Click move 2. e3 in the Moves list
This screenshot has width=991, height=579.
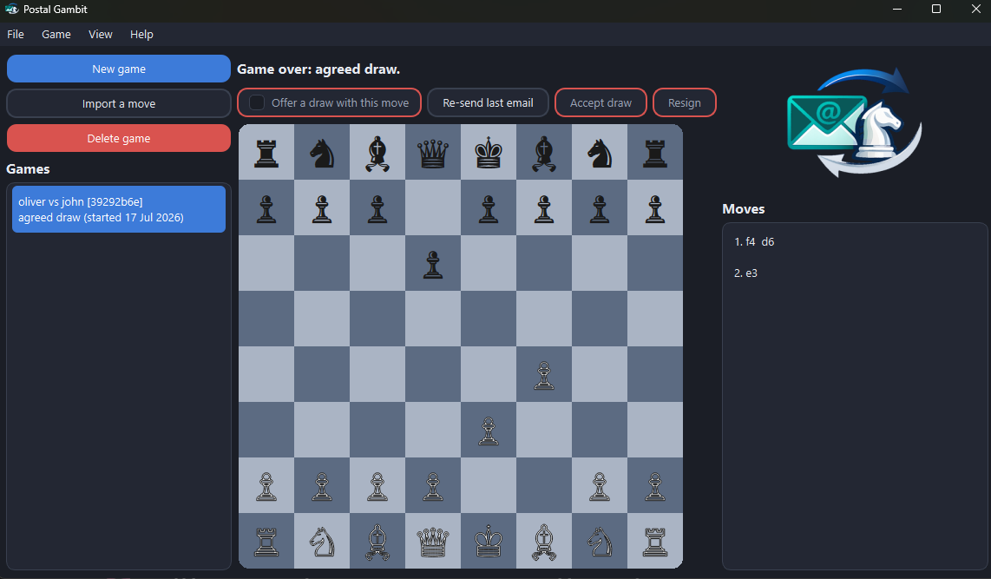coord(745,273)
